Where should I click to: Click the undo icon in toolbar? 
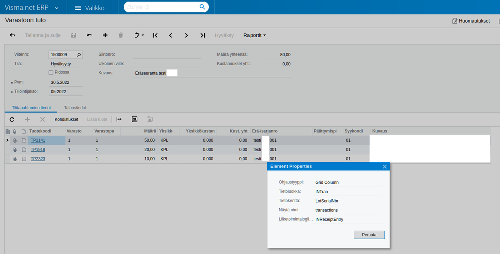(89, 35)
